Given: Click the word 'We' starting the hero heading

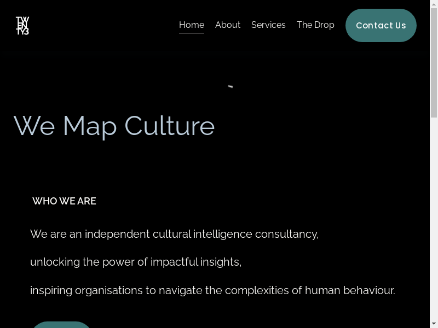Looking at the screenshot, I should [34, 126].
